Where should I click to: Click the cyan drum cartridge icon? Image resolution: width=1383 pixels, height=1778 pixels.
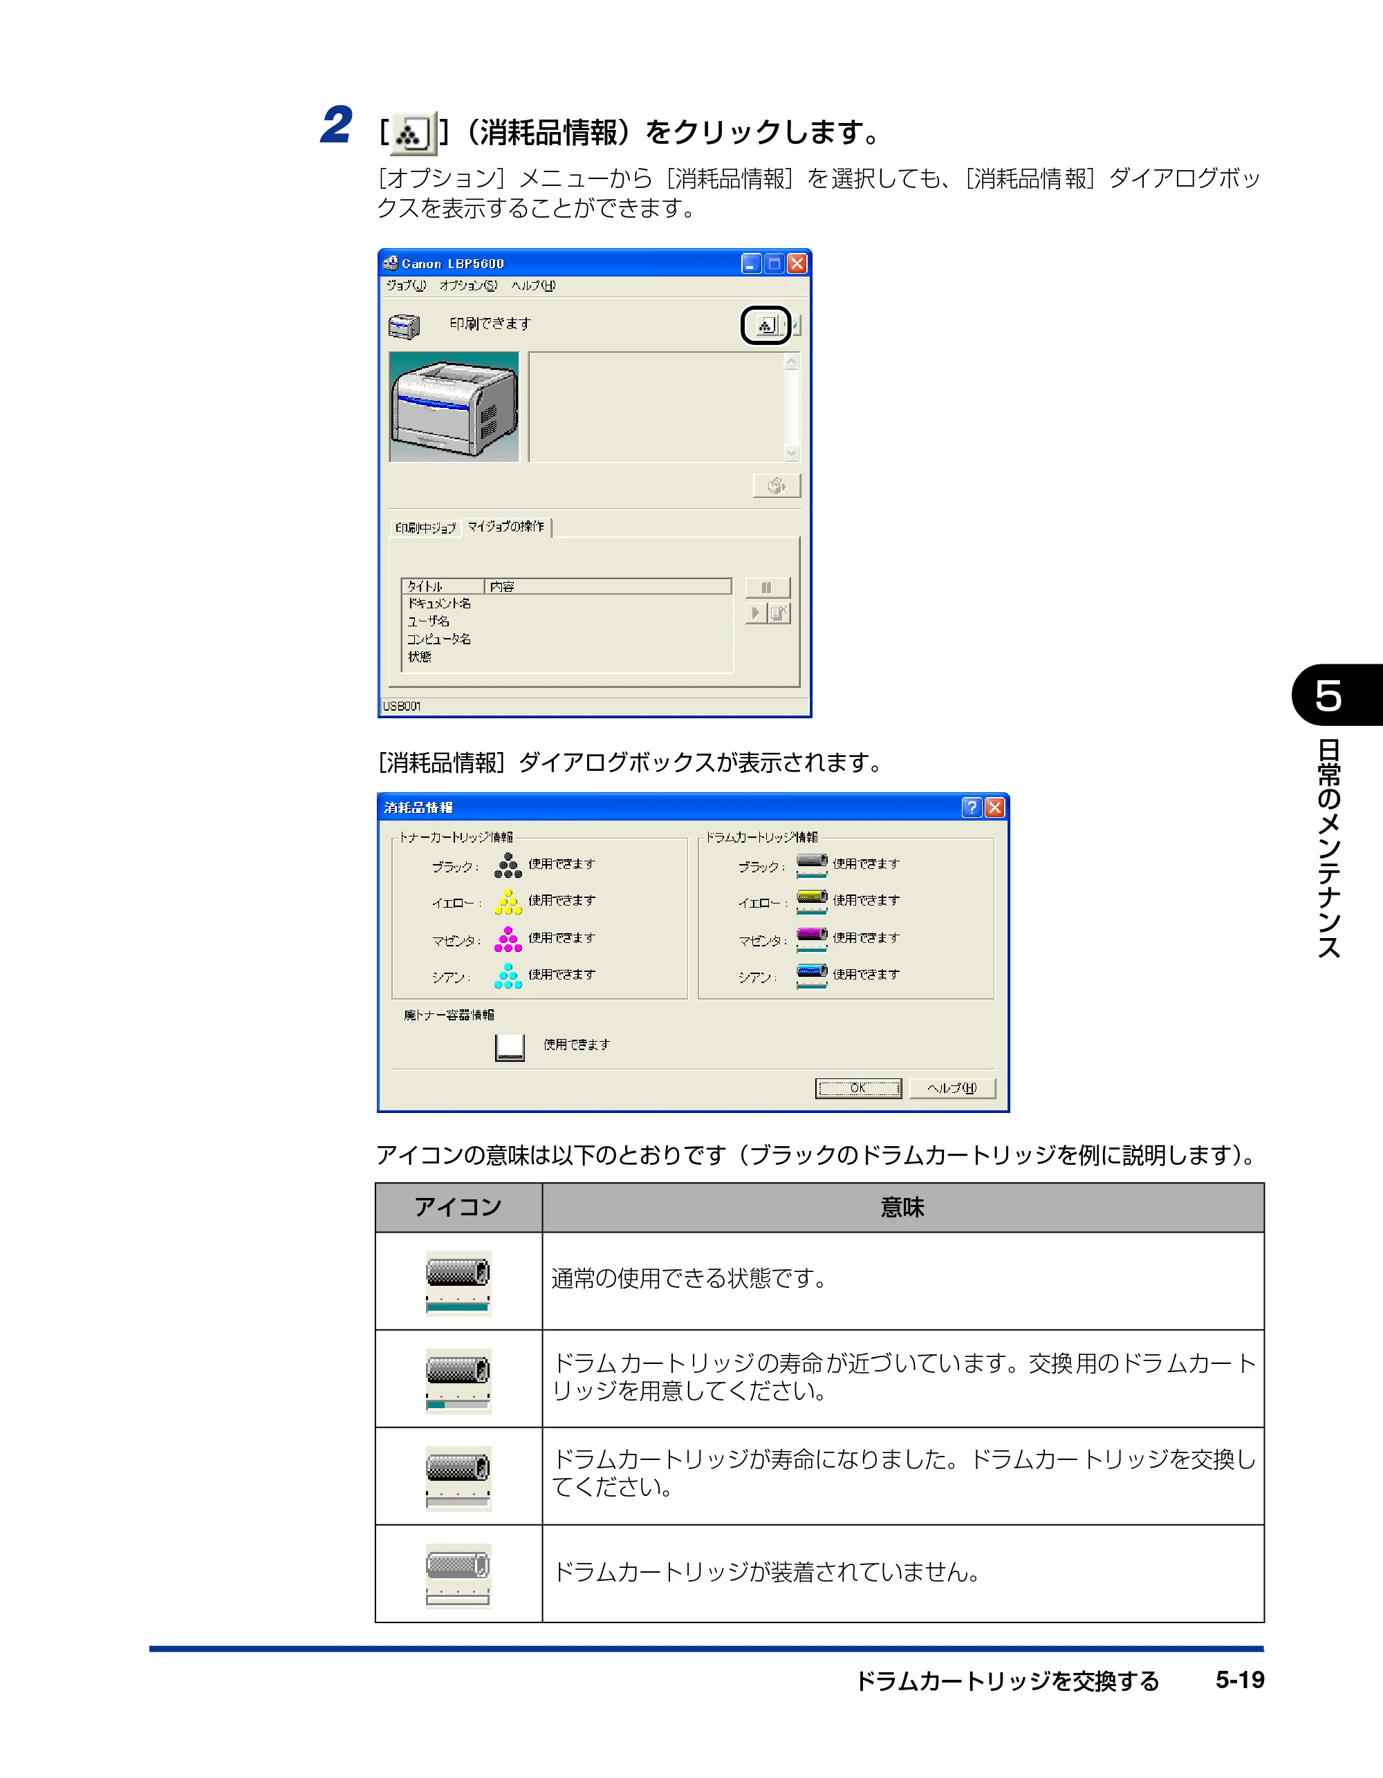pos(812,976)
